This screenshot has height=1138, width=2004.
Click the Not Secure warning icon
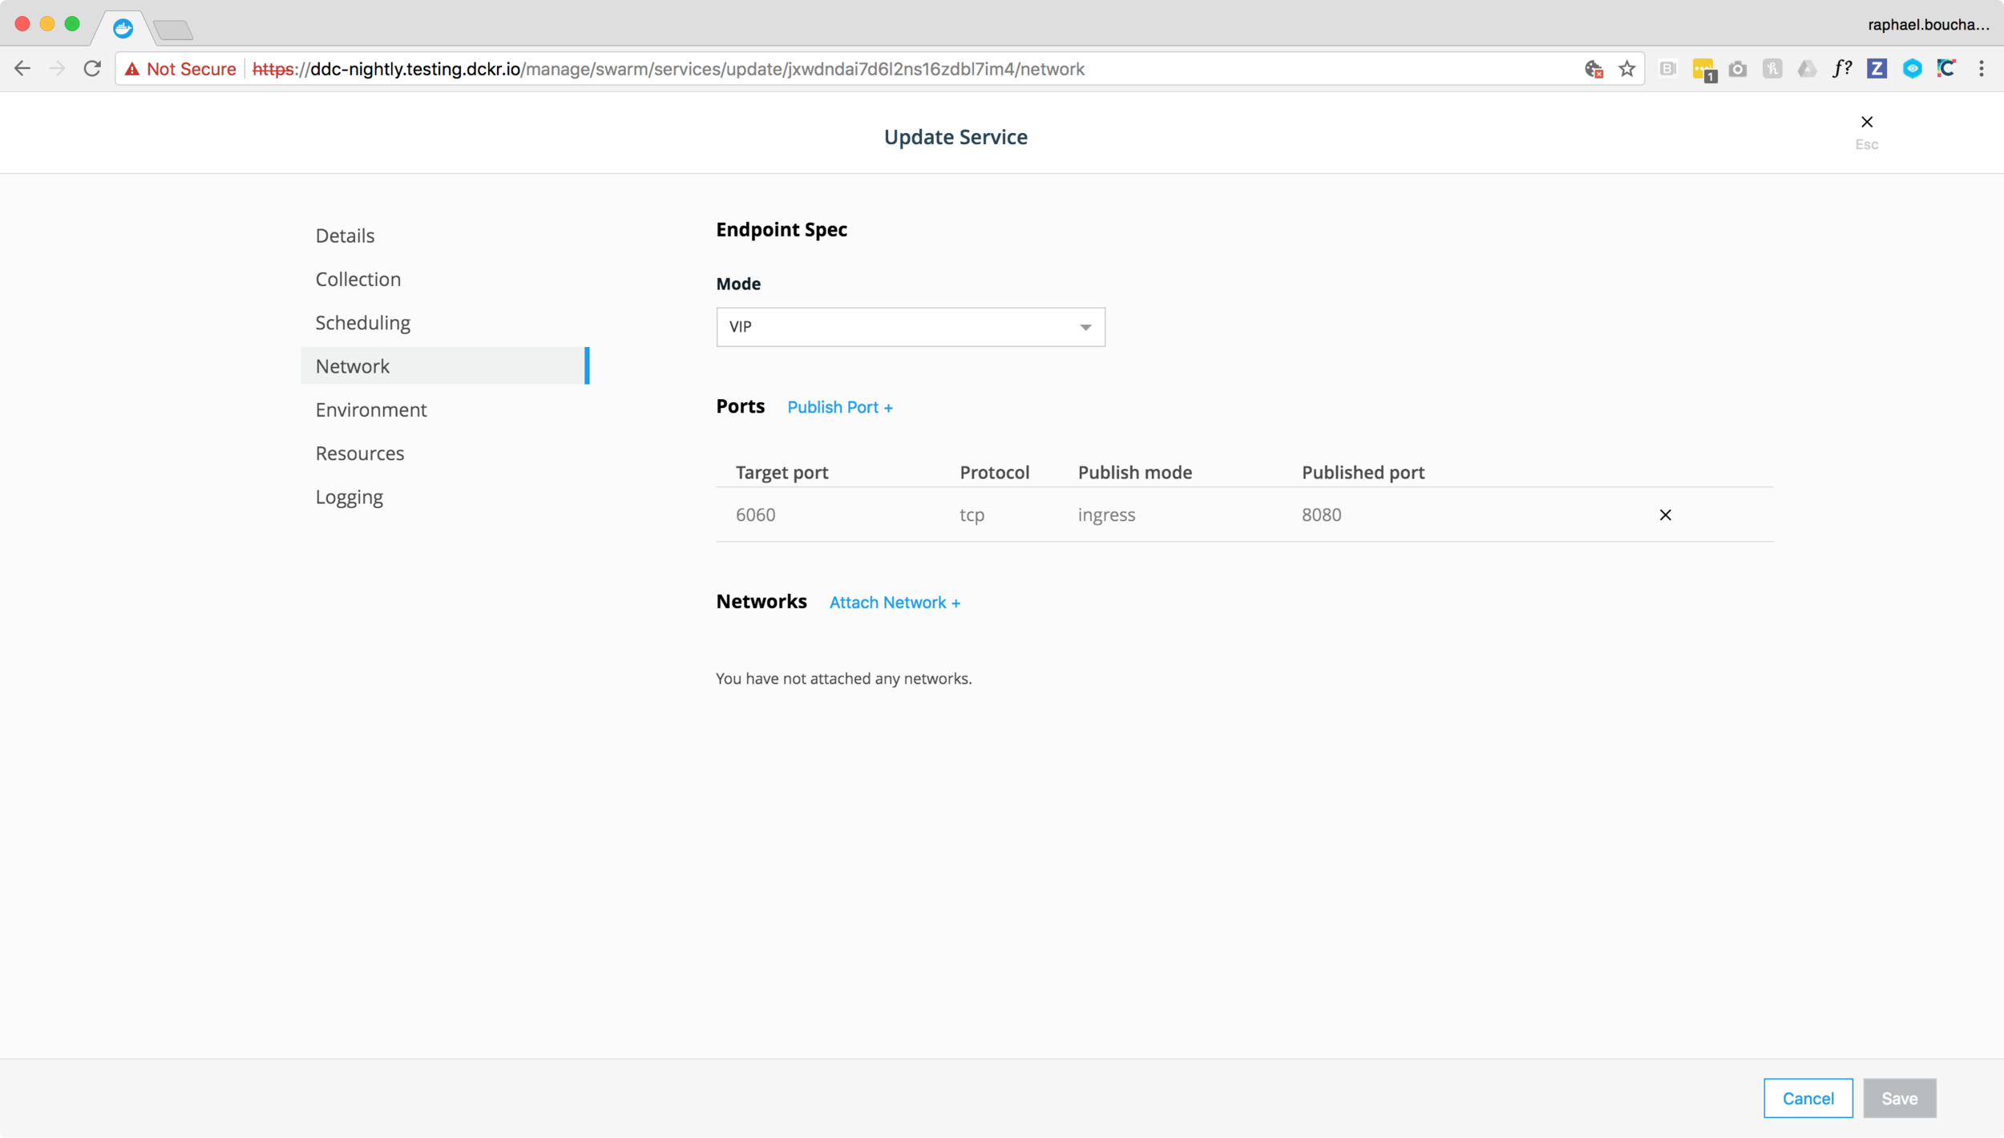(x=134, y=69)
